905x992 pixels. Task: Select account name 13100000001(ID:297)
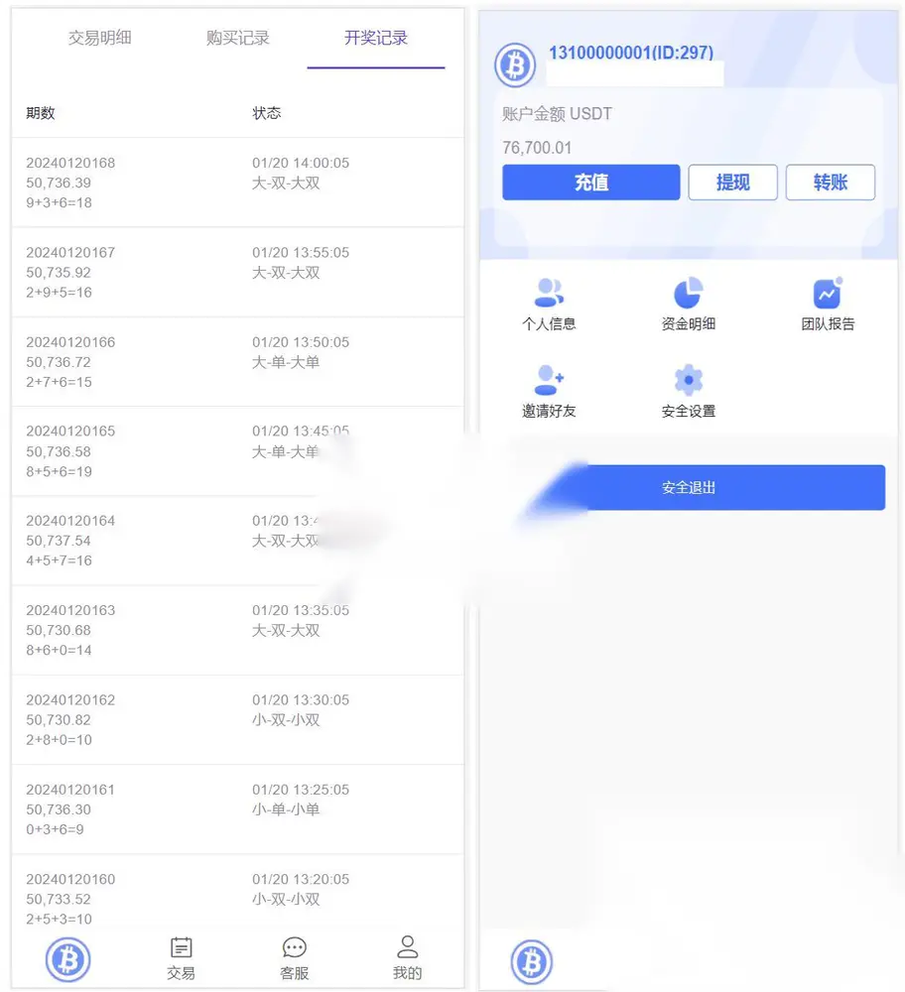coord(631,53)
